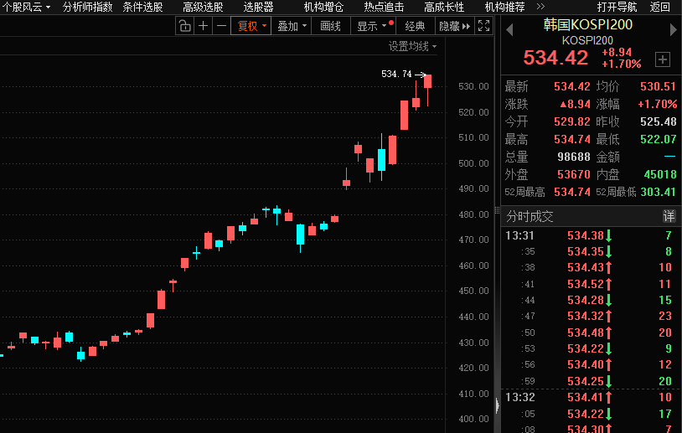Image resolution: width=682 pixels, height=433 pixels.
Task: Toggle the 隐藏 panel button
Action: point(453,26)
